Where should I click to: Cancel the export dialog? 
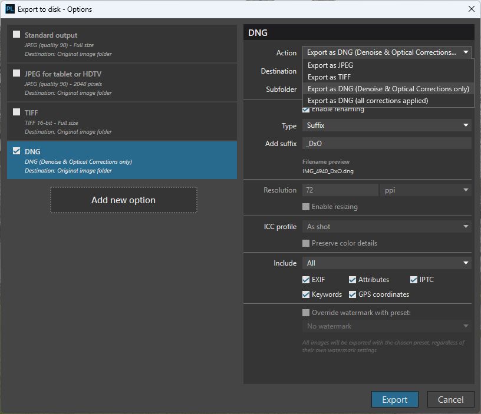[x=450, y=399]
